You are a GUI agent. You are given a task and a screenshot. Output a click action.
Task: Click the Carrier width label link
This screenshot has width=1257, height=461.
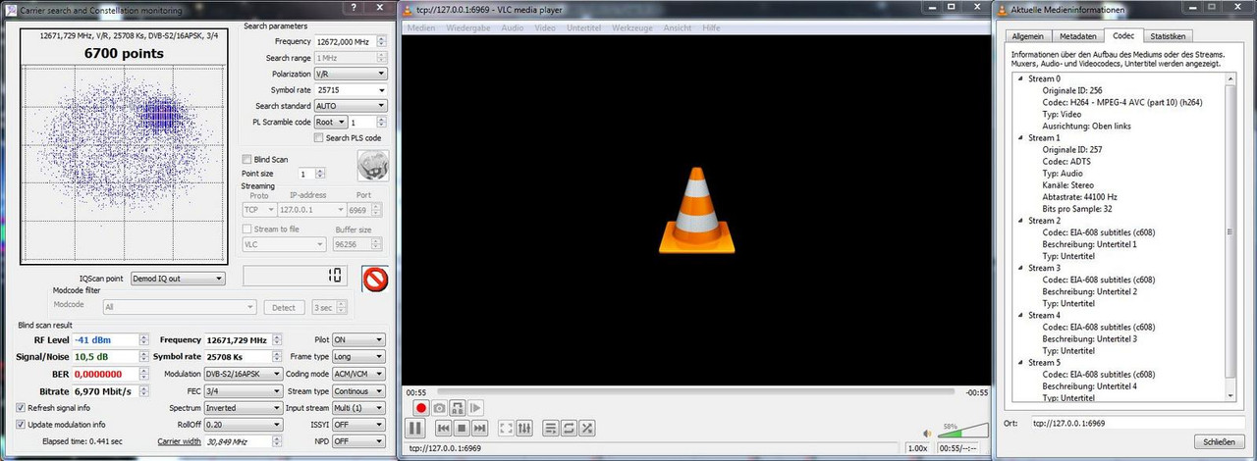tap(180, 441)
